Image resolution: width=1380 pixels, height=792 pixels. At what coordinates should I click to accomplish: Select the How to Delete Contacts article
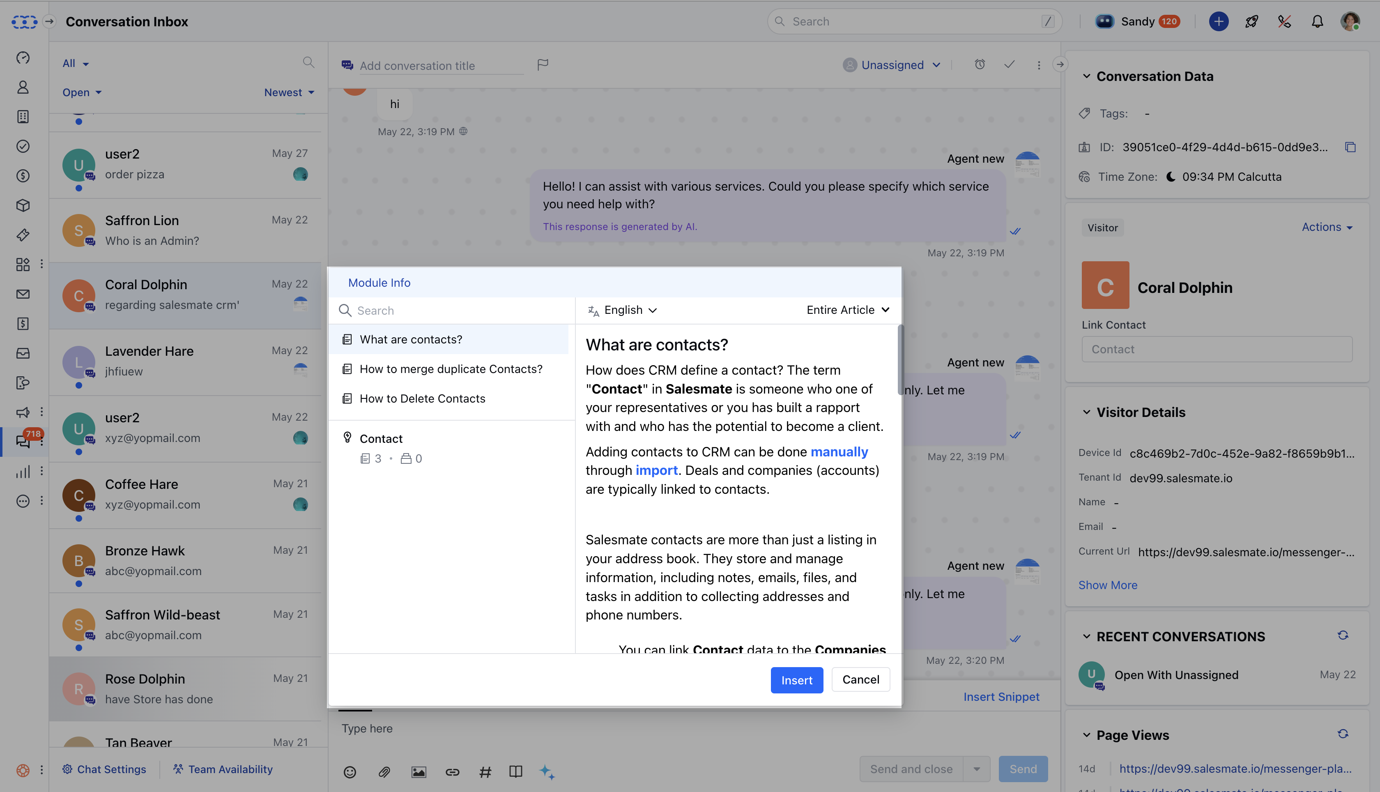click(448, 399)
